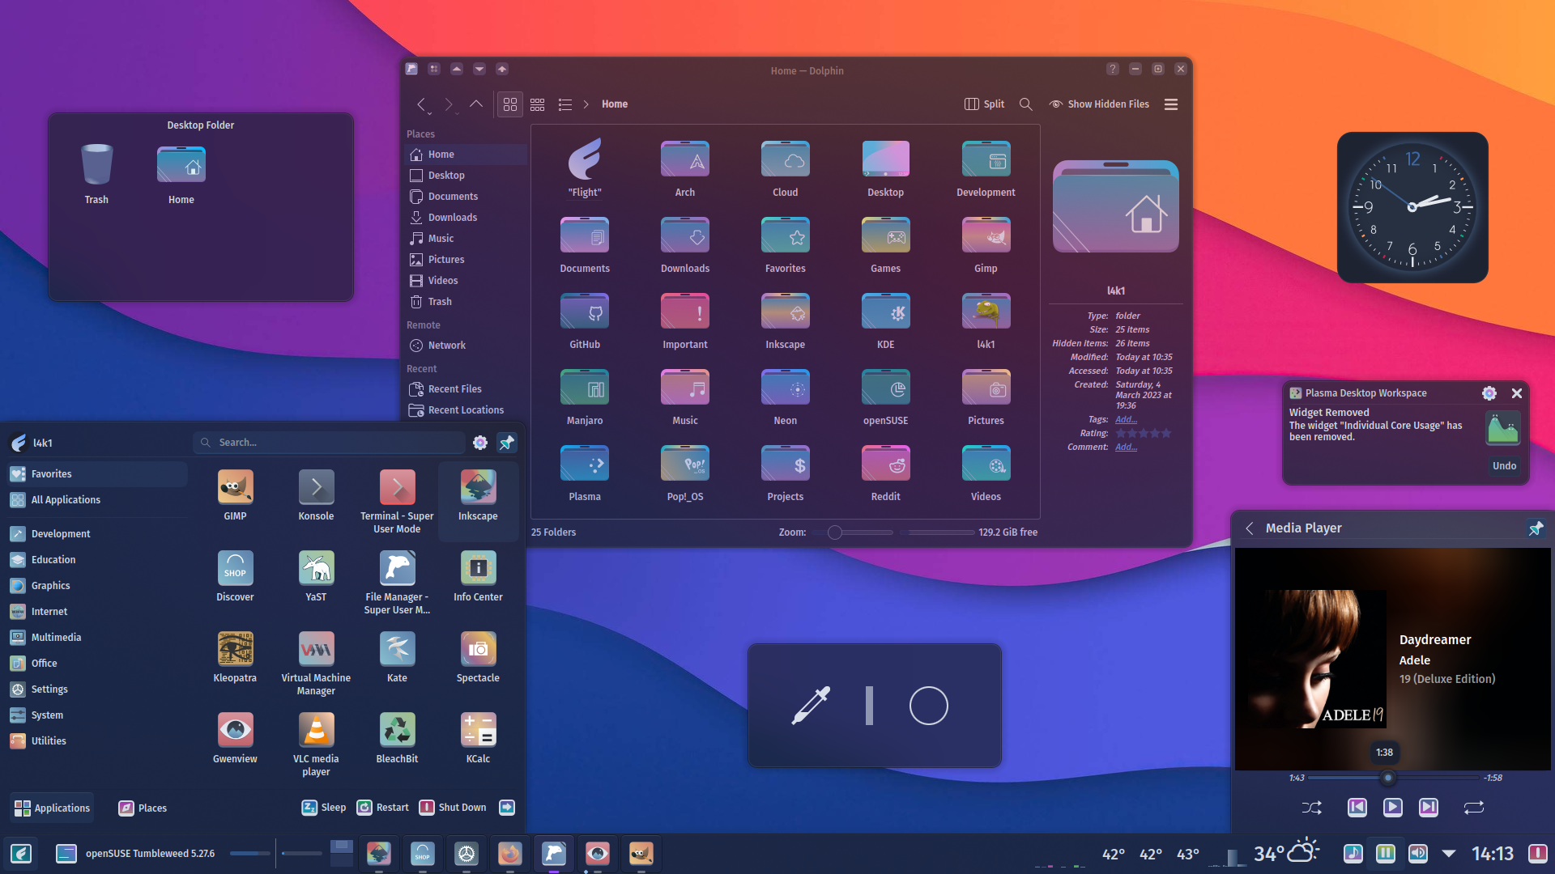Go to previous track in Media Player
The height and width of the screenshot is (874, 1555).
pos(1357,807)
